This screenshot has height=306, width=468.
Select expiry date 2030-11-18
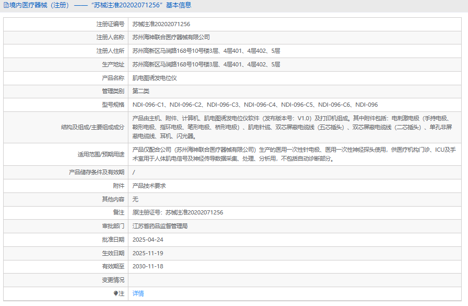coord(148,266)
